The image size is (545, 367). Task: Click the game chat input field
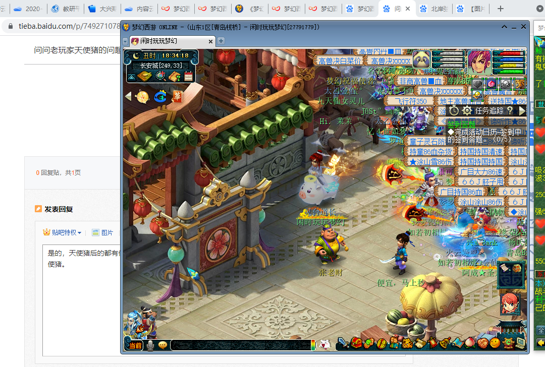[242, 345]
